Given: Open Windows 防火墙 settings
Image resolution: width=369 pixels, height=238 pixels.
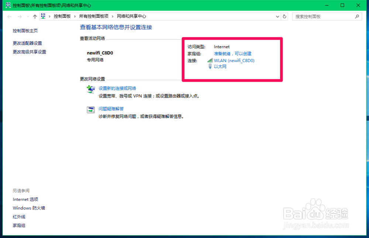Looking at the screenshot, I should [28, 208].
